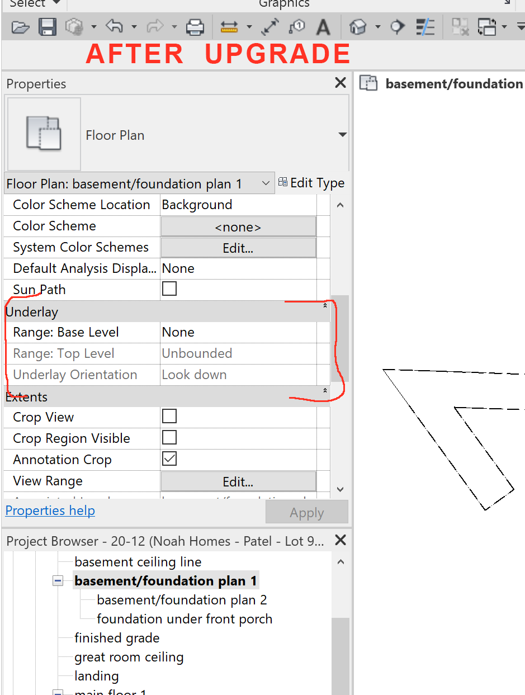Open the Floor Plan type selector dropdown
525x695 pixels.
(342, 135)
